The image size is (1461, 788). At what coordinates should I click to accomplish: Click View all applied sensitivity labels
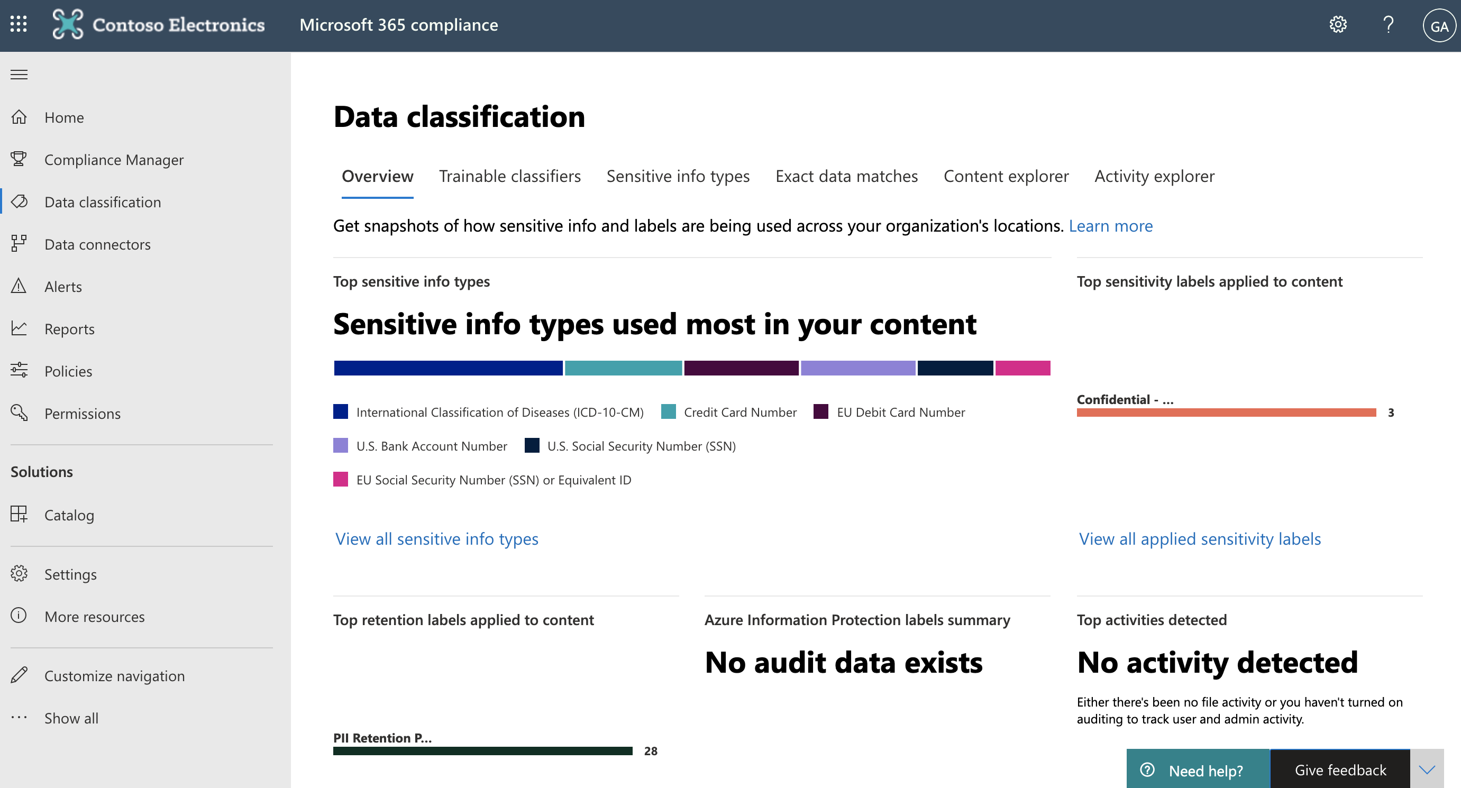(x=1200, y=538)
